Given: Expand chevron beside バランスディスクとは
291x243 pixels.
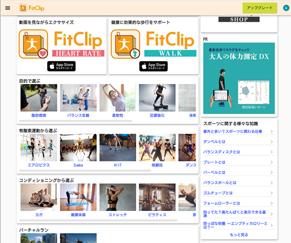Looking at the screenshot, I should click(x=272, y=152).
